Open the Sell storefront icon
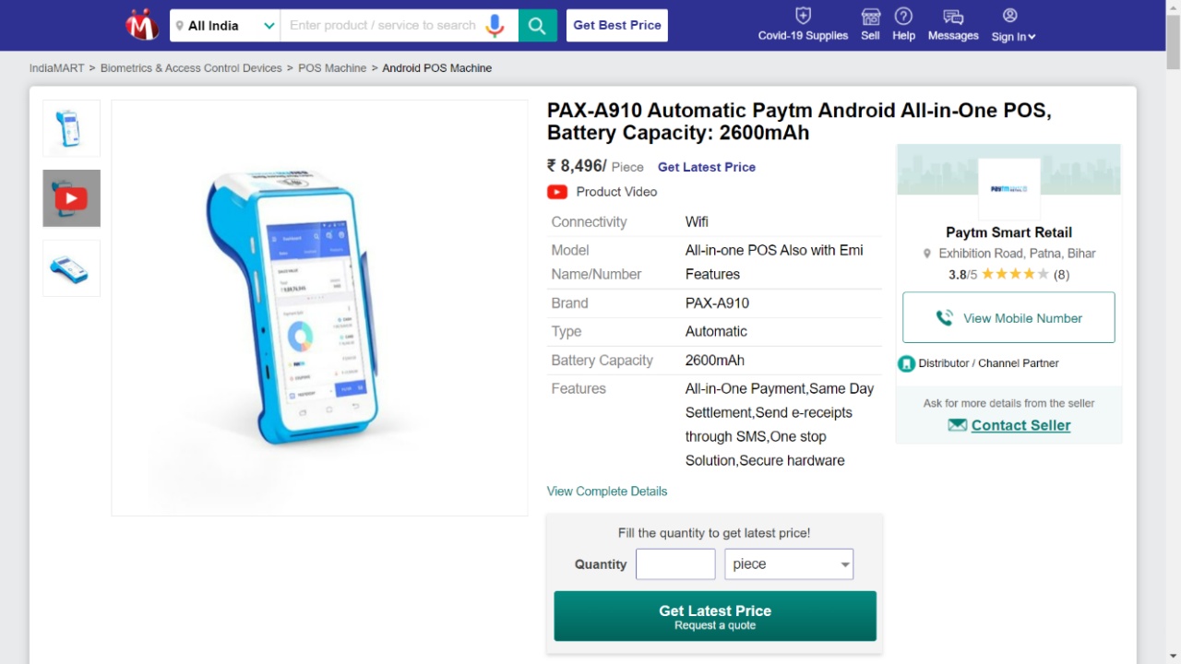Screen dimensions: 1181x664 [870, 17]
